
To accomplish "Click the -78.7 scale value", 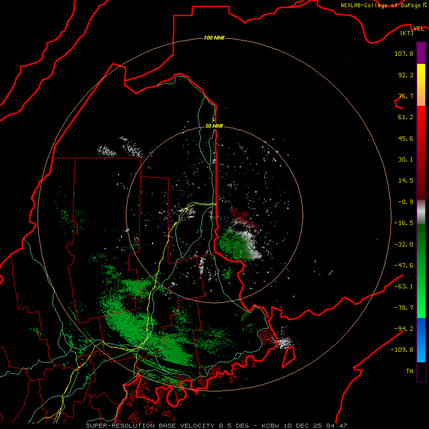I will 404,308.
